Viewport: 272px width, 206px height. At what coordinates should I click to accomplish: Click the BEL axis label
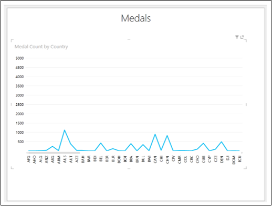(x=101, y=159)
